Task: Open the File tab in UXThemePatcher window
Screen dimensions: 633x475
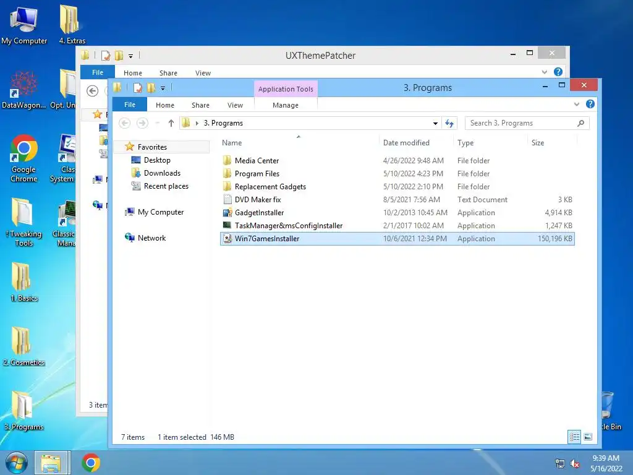Action: pyautogui.click(x=98, y=72)
